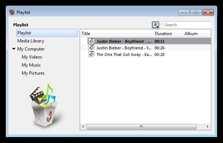This screenshot has height=143, width=223.
Task: Close the Playlist window
Action: click(x=208, y=12)
